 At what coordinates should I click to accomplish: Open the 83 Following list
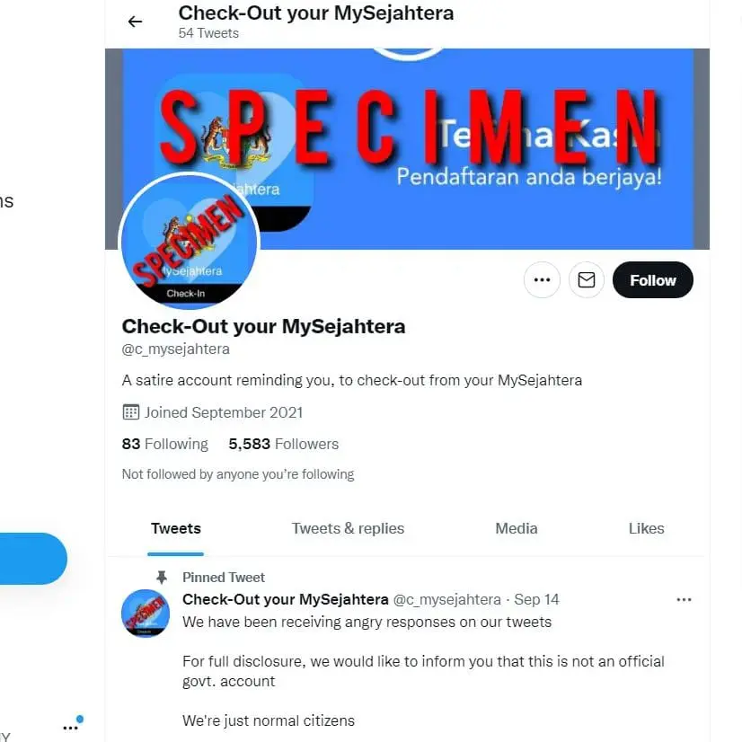click(x=165, y=444)
